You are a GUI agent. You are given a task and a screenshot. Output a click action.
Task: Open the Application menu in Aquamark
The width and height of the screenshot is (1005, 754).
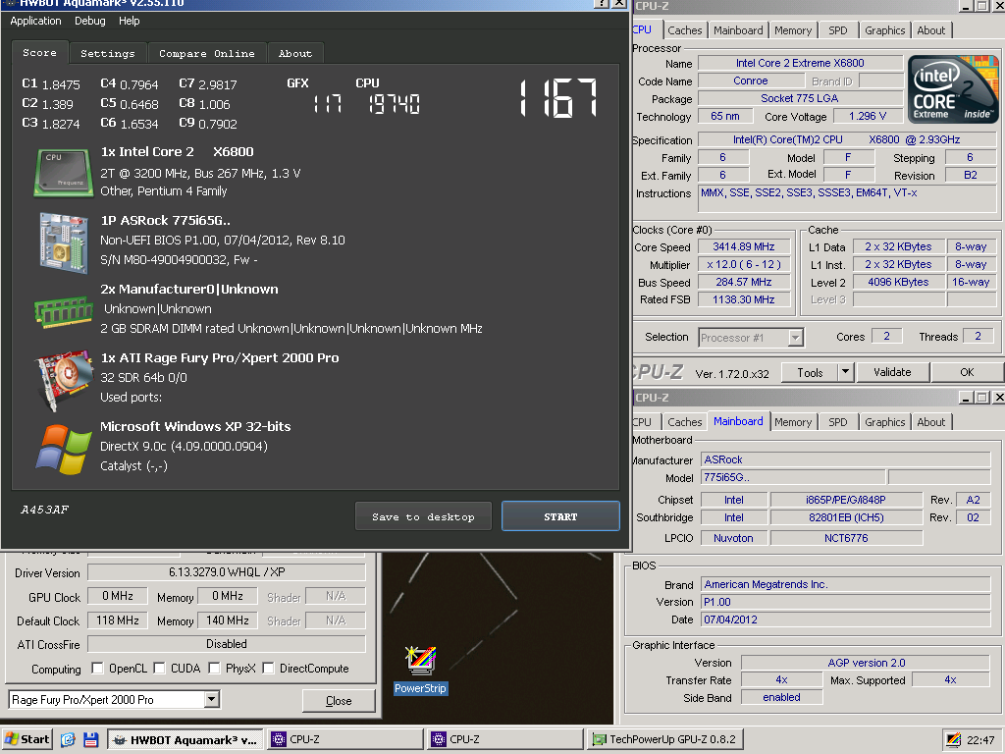point(36,21)
